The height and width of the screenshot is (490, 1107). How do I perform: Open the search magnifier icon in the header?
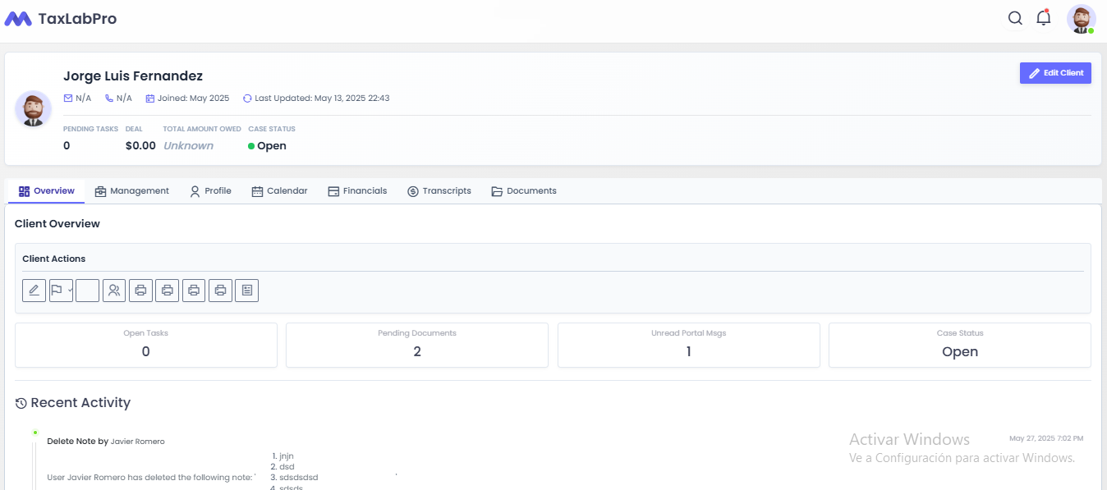[x=1015, y=17]
